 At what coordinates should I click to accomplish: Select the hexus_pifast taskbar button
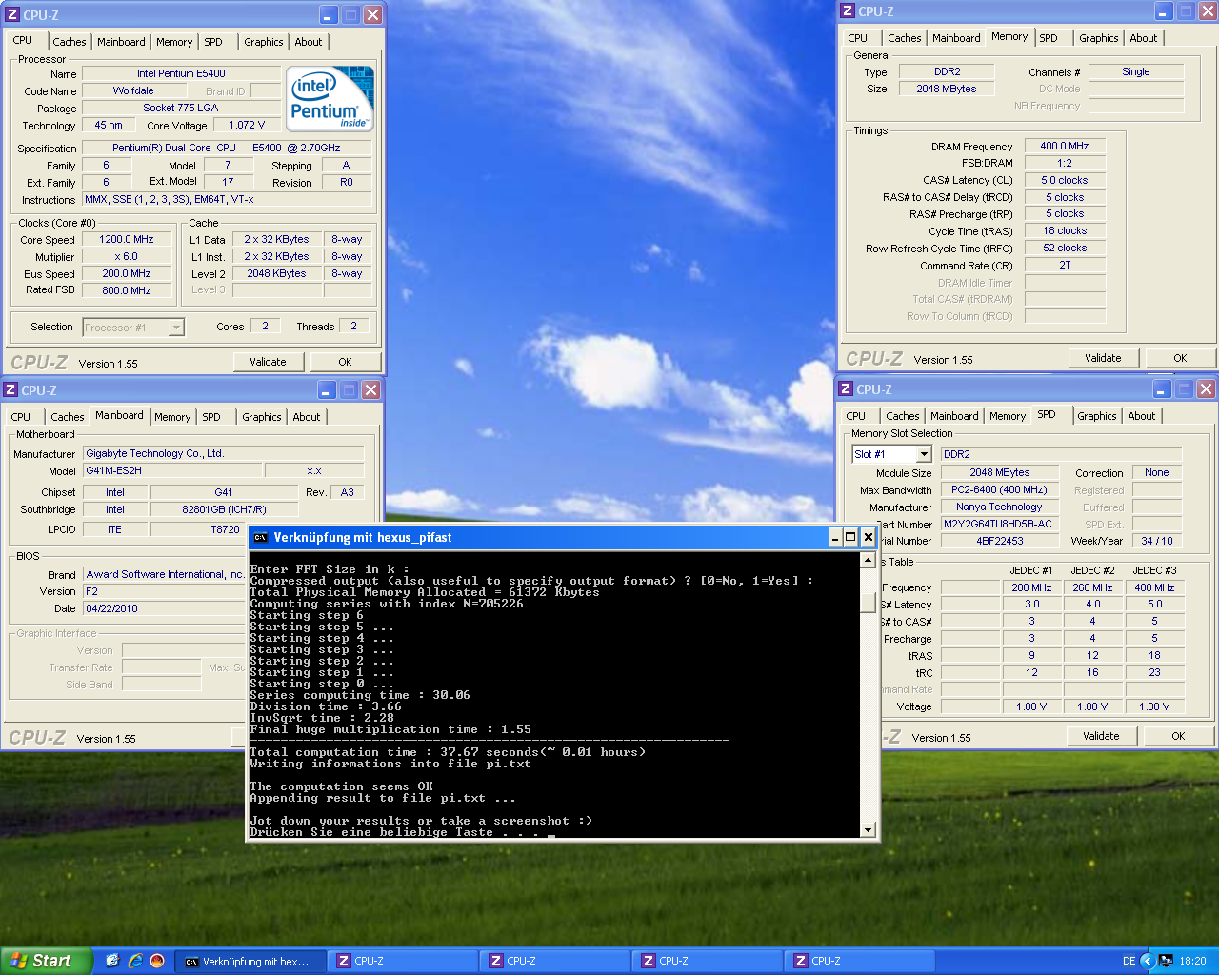tap(251, 962)
